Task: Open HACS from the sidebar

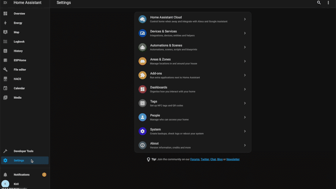Action: coord(25,79)
